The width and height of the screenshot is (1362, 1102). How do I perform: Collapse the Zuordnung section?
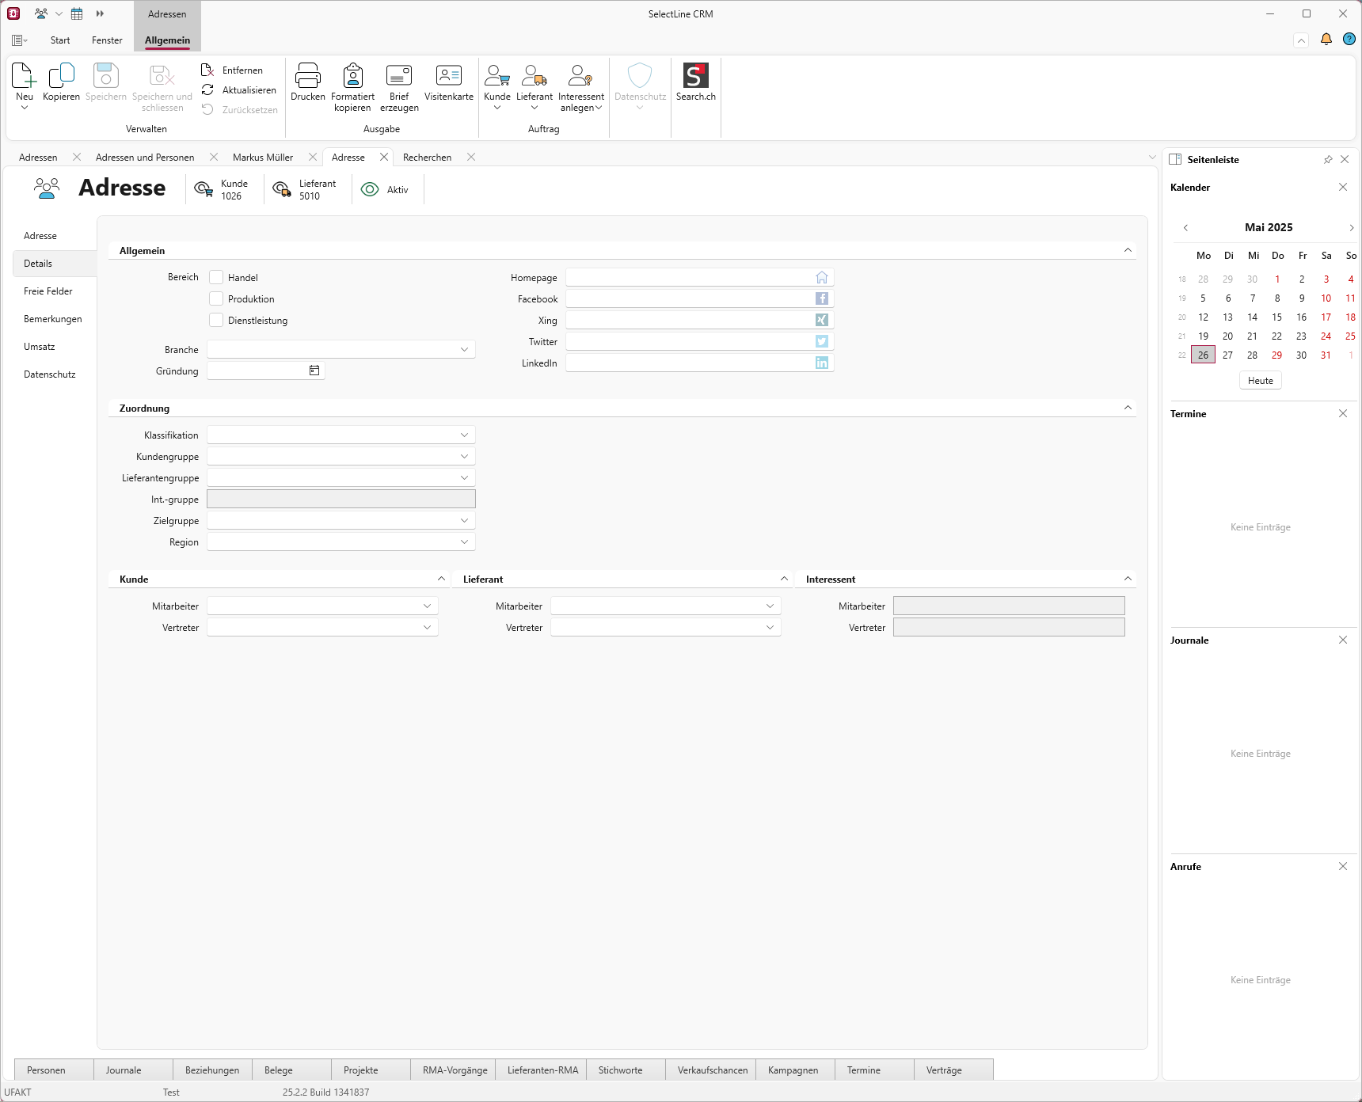(1128, 408)
